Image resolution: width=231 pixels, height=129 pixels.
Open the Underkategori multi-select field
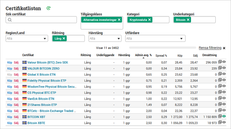194,20
